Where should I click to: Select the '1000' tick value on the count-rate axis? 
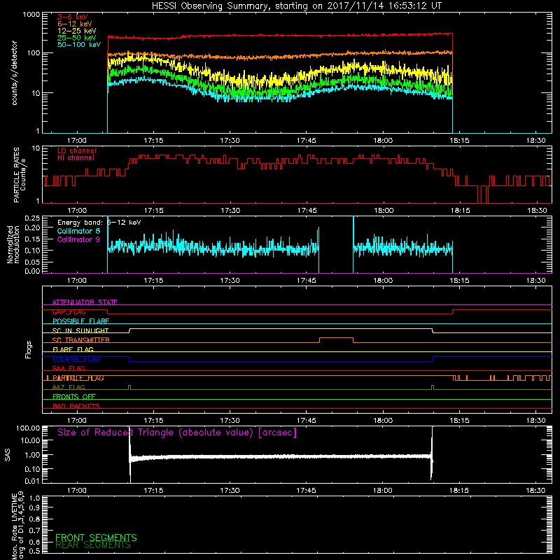click(x=31, y=15)
